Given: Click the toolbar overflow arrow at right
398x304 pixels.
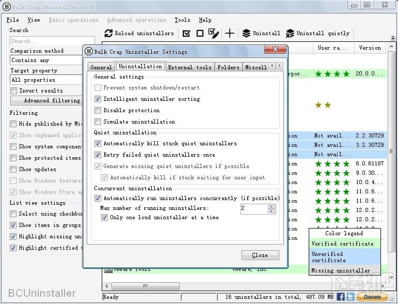Looking at the screenshot, I should pos(393,38).
